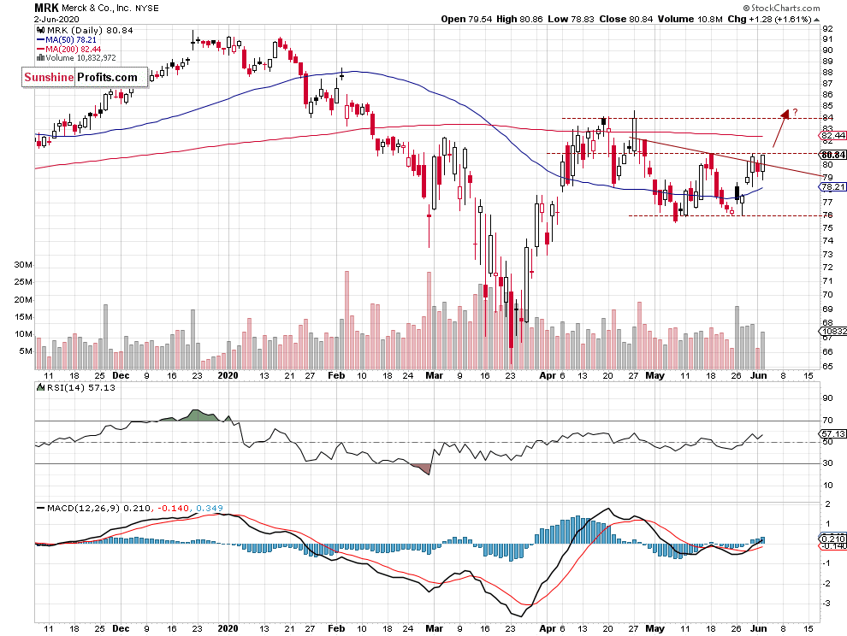Image resolution: width=847 pixels, height=636 pixels.
Task: Click the Chg +1.28 (+1.61%) value
Action: coord(769,20)
